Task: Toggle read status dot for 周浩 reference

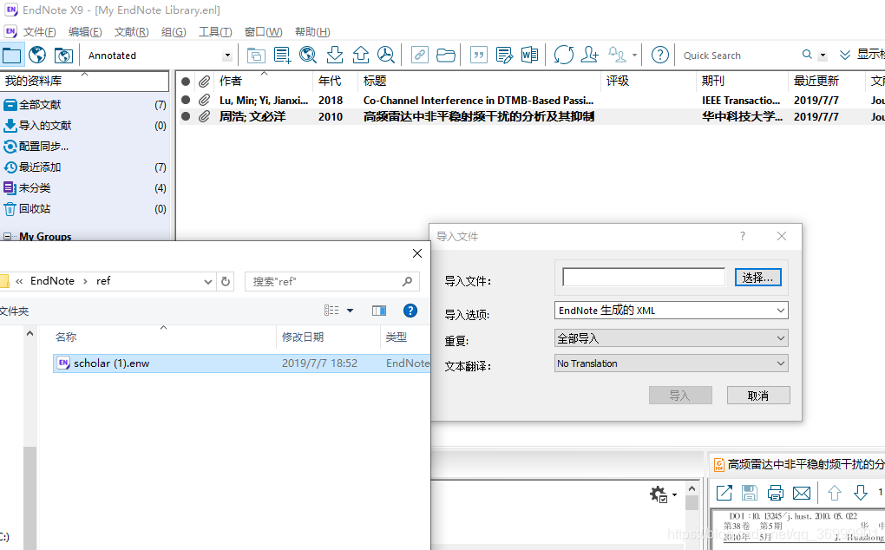Action: (x=186, y=116)
